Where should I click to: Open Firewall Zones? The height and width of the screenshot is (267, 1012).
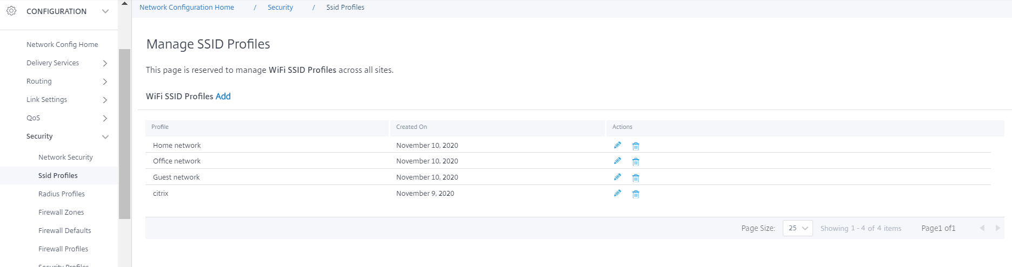coord(61,213)
